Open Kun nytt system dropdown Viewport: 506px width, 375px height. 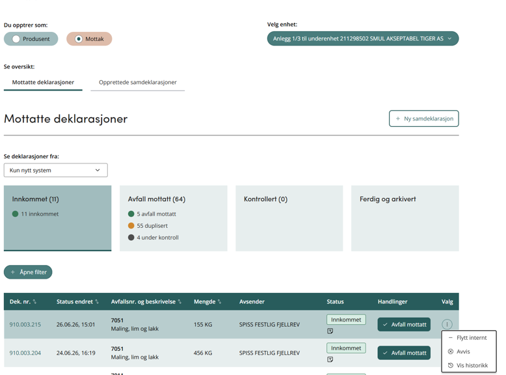click(55, 170)
